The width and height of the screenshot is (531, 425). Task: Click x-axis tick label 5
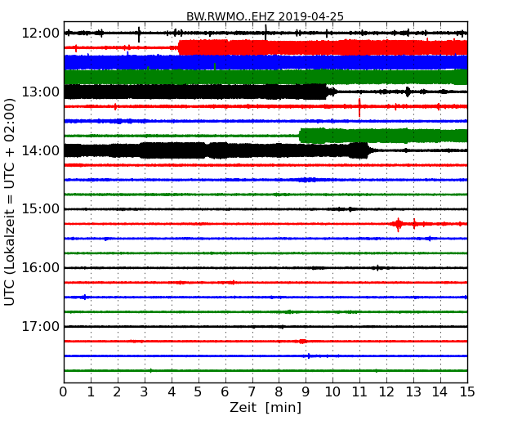(x=199, y=392)
